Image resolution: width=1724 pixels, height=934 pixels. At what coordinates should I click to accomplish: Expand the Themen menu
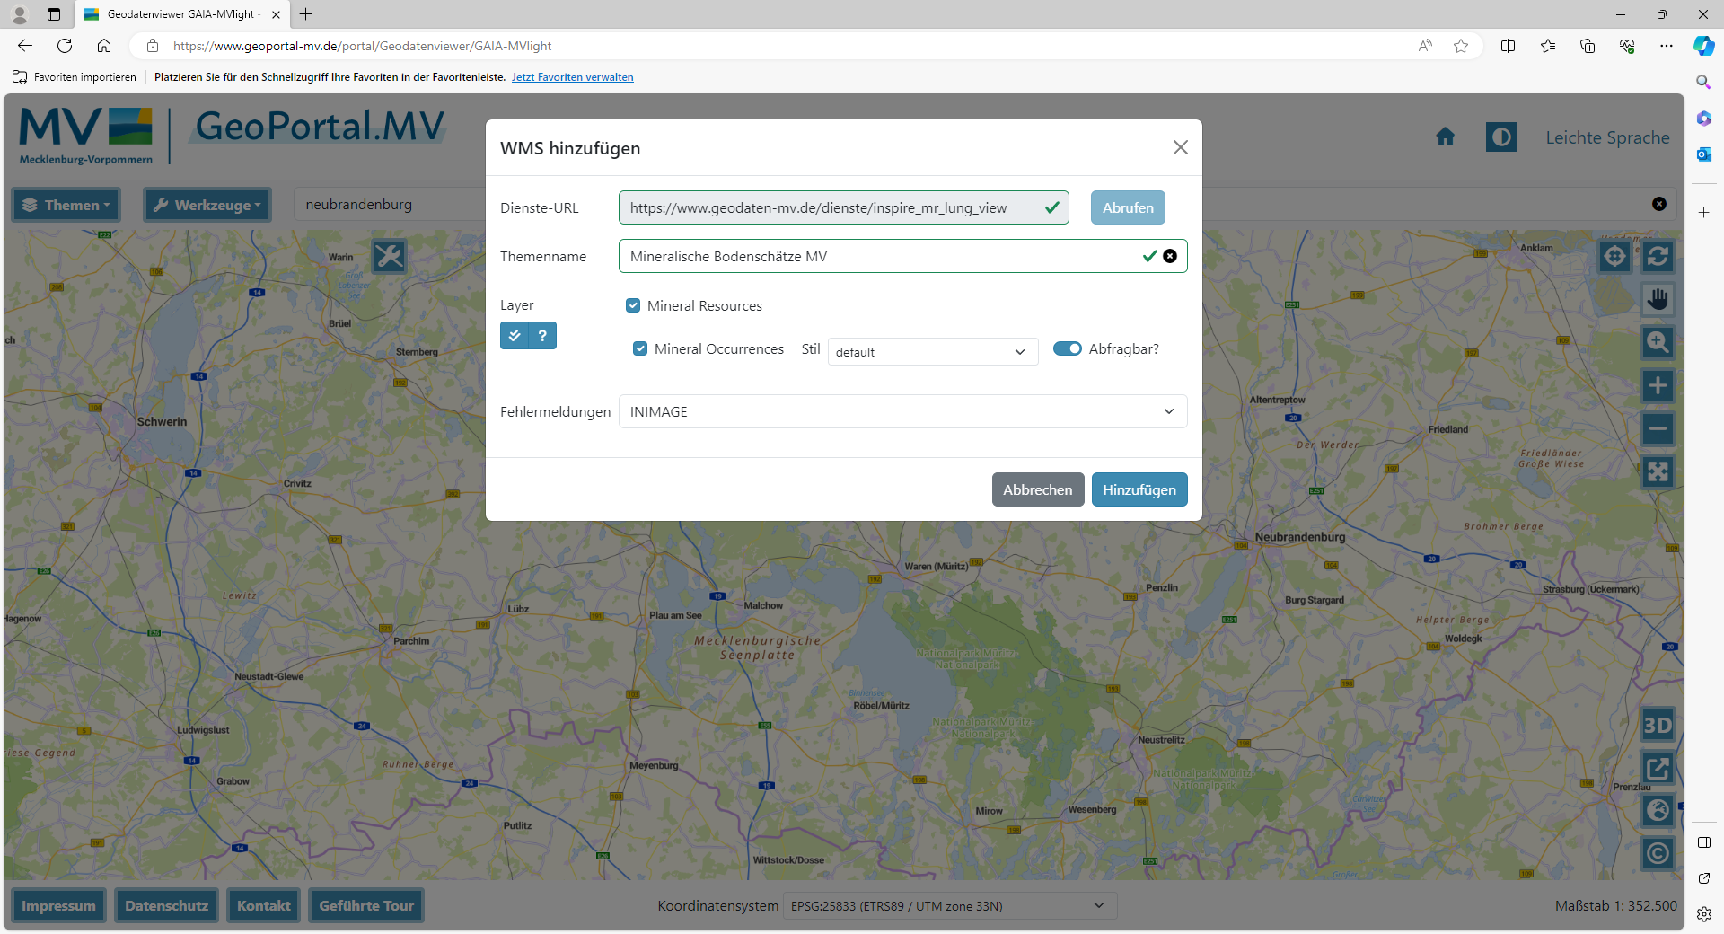click(x=66, y=205)
